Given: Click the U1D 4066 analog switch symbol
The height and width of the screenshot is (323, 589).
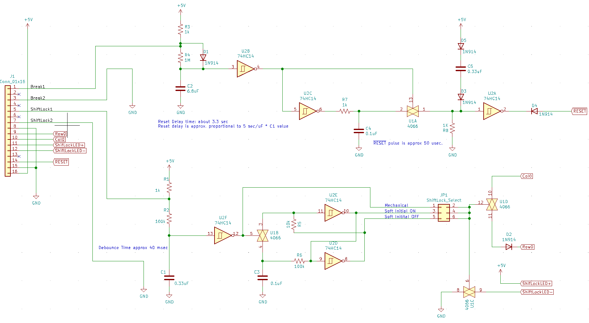Looking at the screenshot, I should click(x=492, y=204).
